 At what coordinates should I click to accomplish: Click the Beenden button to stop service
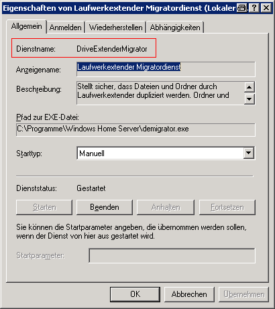(105, 207)
